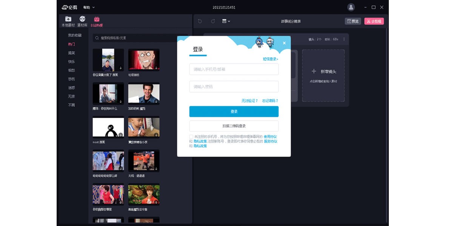The width and height of the screenshot is (453, 226).
Task: Download the shocked baby clip
Action: tap(156, 135)
